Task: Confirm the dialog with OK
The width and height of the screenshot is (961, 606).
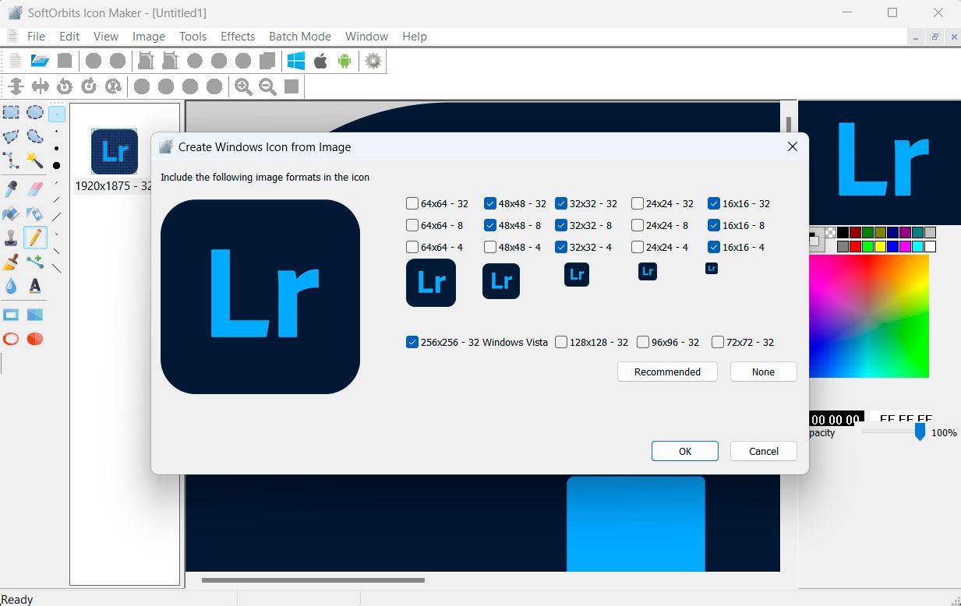Action: point(685,451)
